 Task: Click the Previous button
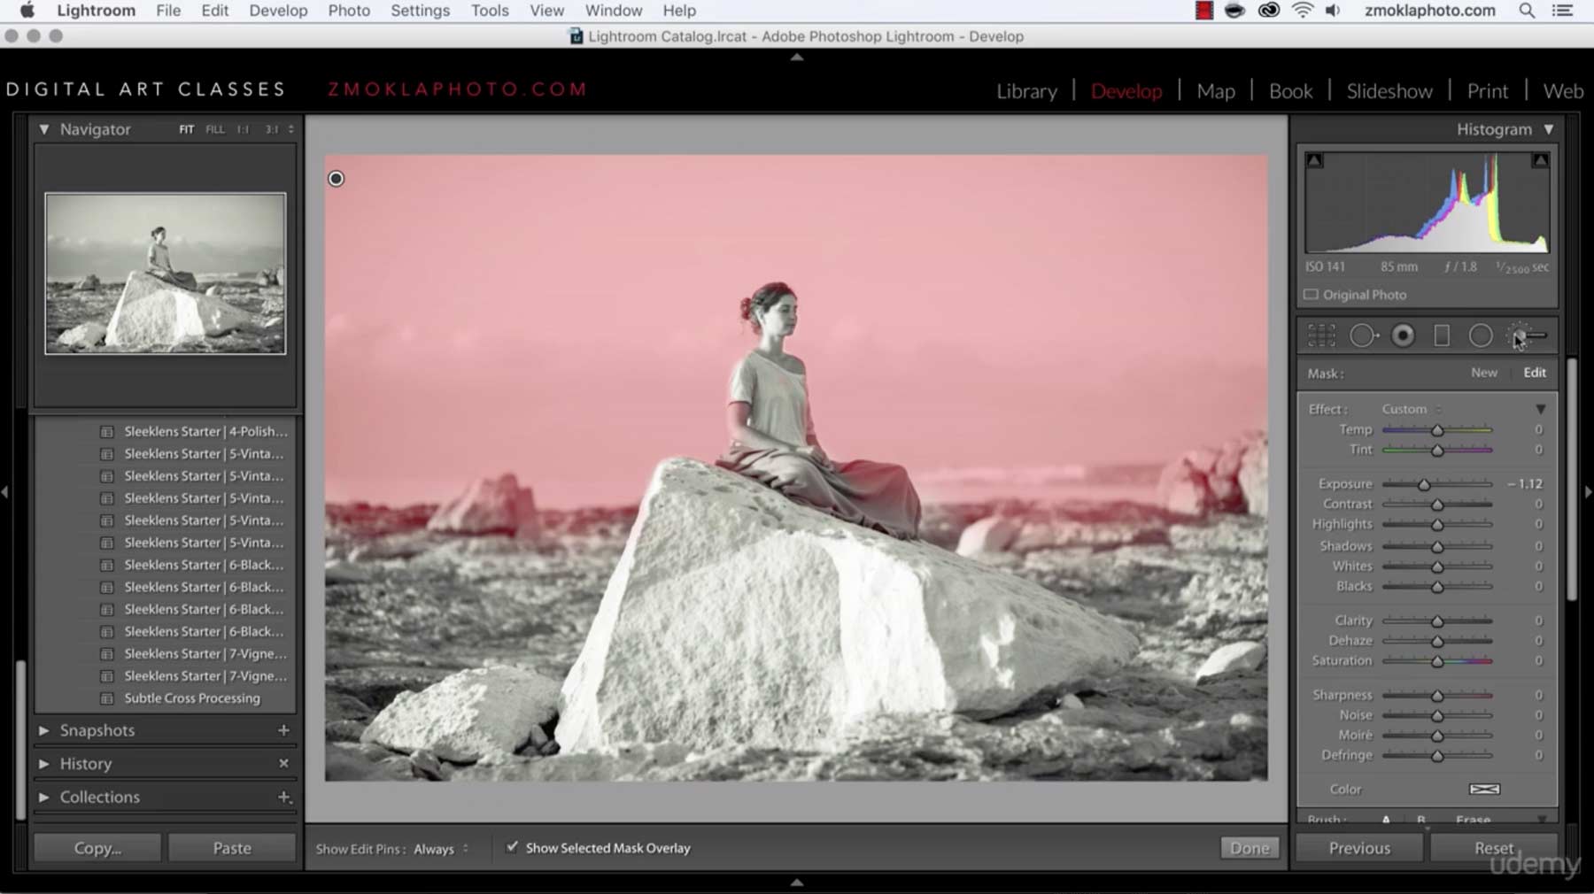pyautogui.click(x=1359, y=848)
